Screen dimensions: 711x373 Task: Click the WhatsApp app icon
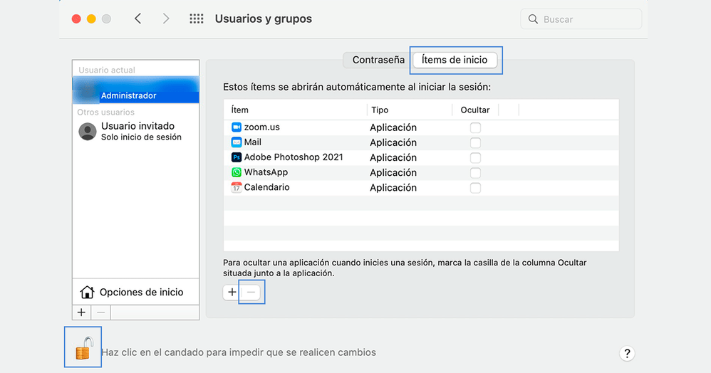(237, 172)
